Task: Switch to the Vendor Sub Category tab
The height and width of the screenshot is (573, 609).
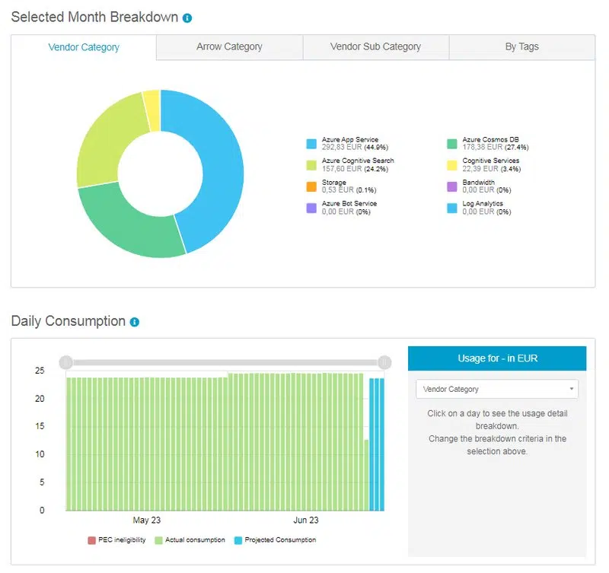Action: 376,47
